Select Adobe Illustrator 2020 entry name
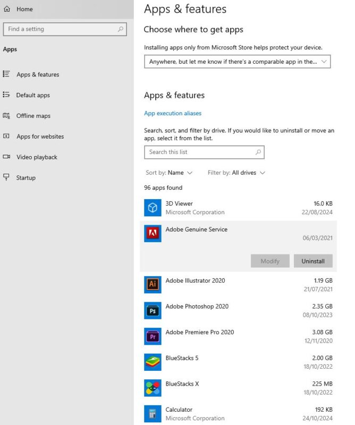Image resolution: width=355 pixels, height=425 pixels. coord(195,280)
